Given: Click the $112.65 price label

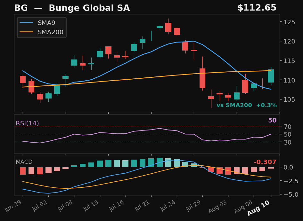Looking at the screenshot, I should coord(257,8).
